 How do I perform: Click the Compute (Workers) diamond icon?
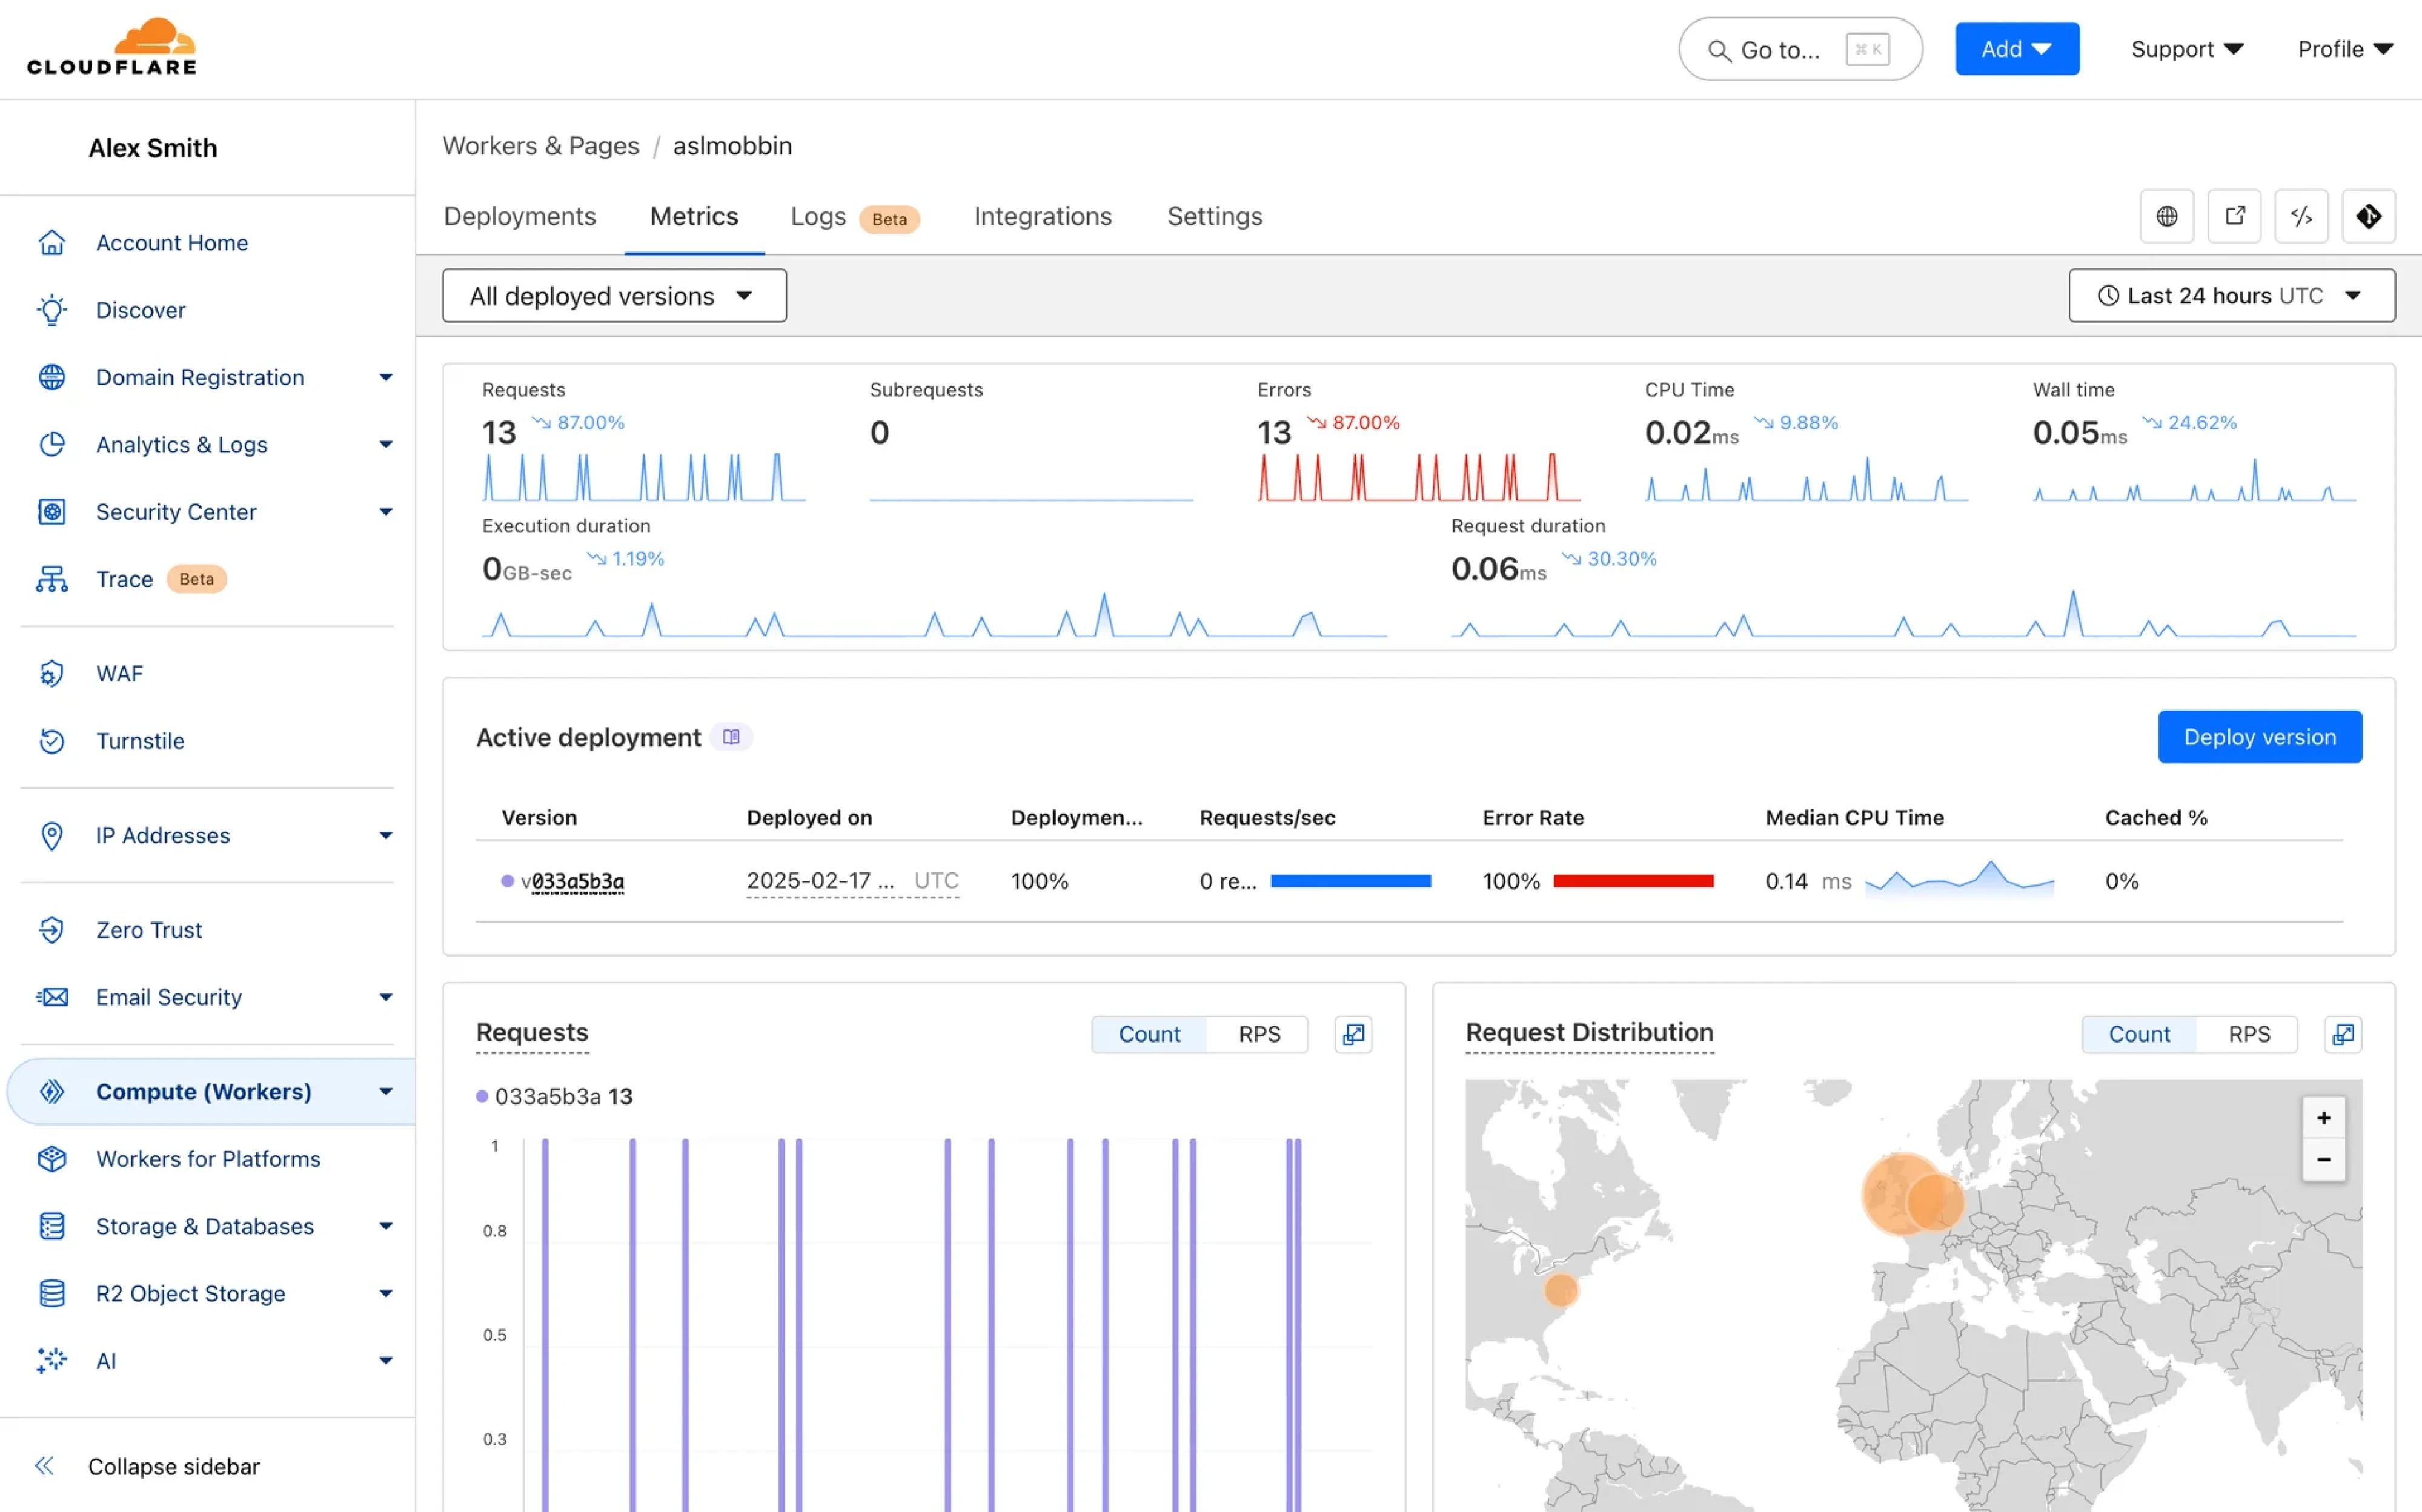[52, 1091]
